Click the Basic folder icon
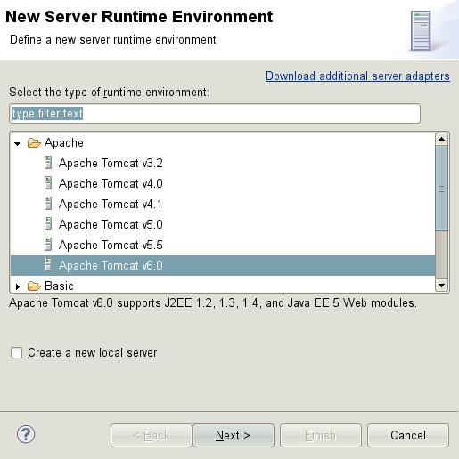459x459 pixels. 34,286
